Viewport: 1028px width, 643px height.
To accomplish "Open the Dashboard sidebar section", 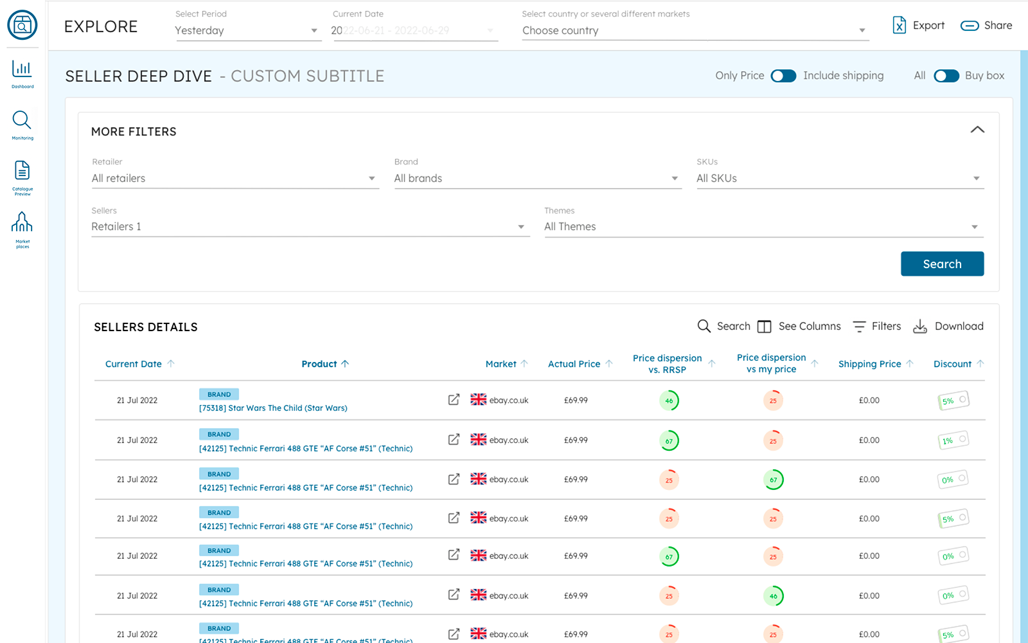I will pos(22,74).
